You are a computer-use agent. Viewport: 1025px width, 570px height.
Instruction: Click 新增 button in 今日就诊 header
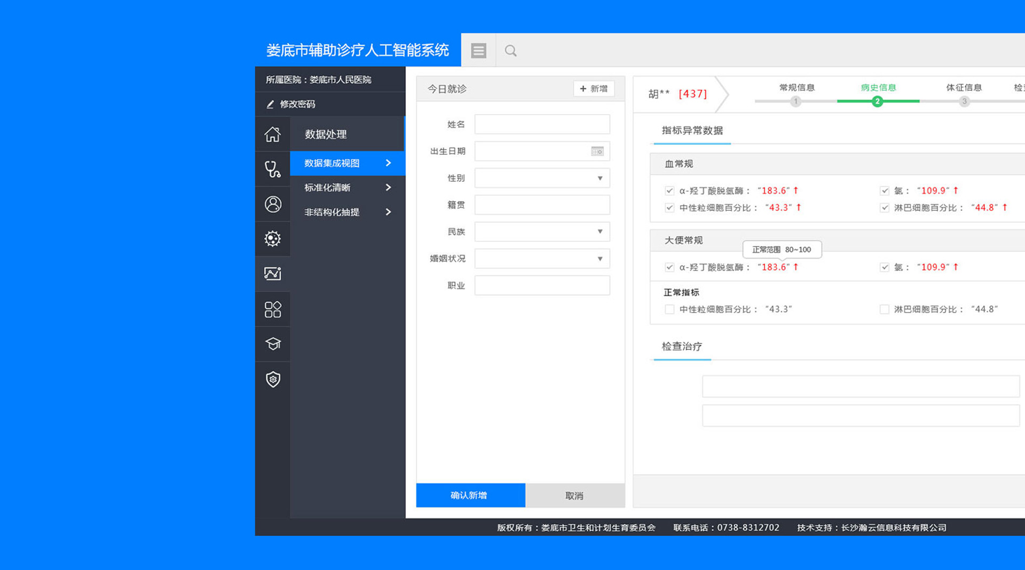point(594,89)
